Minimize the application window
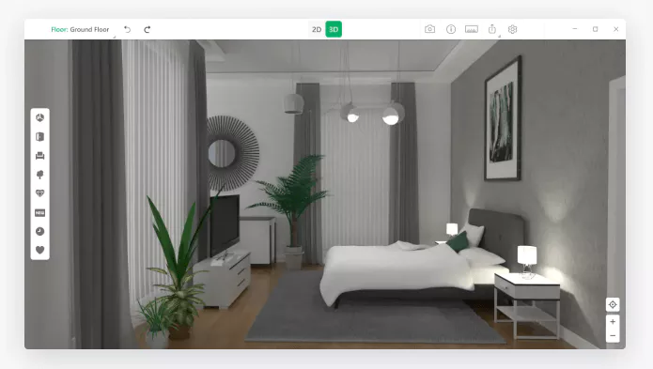The width and height of the screenshot is (653, 369). [x=575, y=29]
